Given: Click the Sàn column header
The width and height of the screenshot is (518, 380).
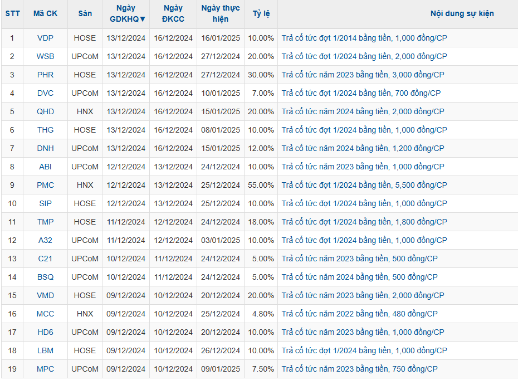Looking at the screenshot, I should [x=85, y=14].
